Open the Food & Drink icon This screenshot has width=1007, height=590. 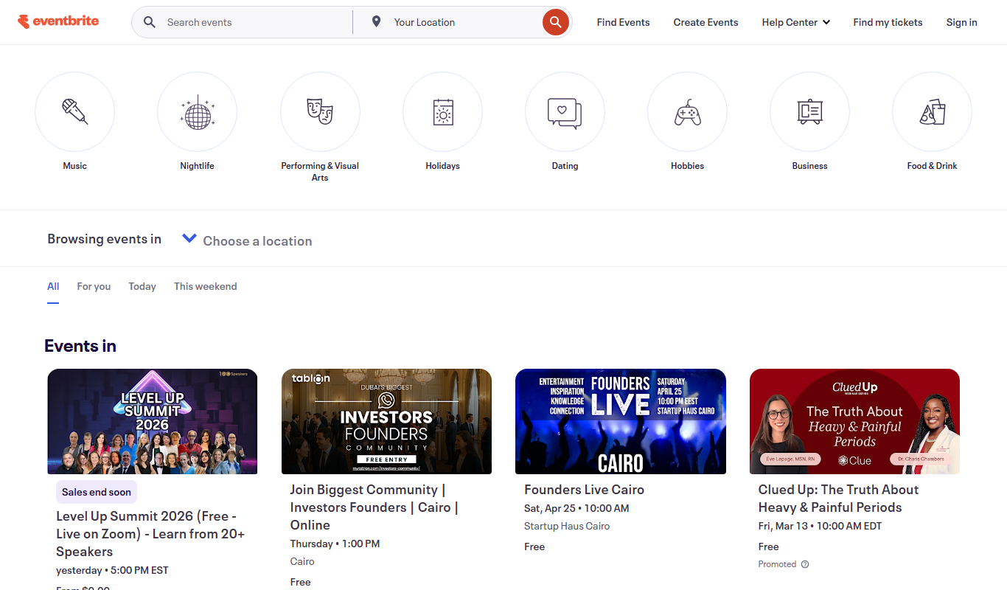[x=932, y=112]
